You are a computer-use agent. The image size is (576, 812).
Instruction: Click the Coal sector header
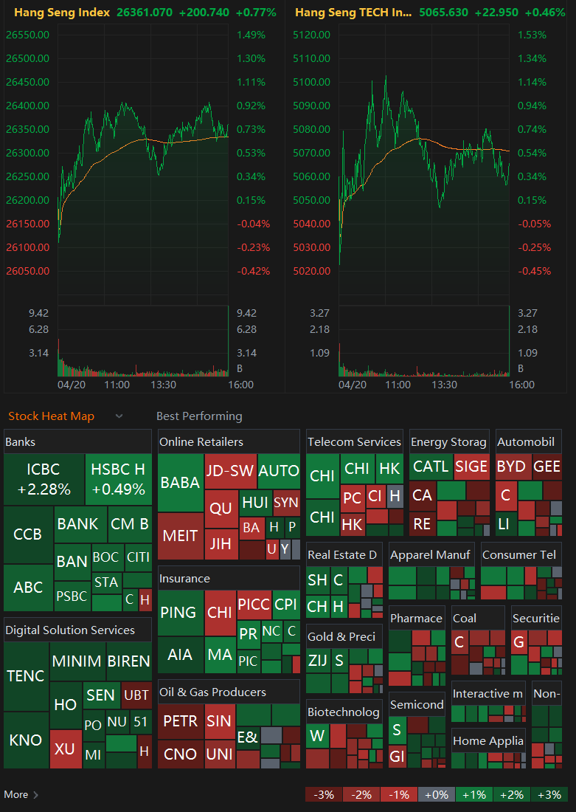[478, 619]
